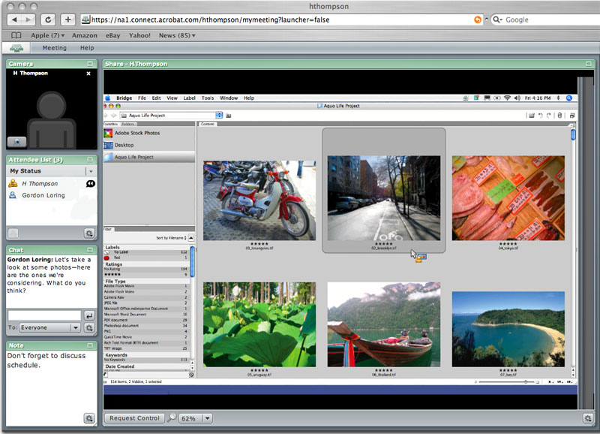Open the Share pod options gear
600x434 pixels.
point(588,418)
